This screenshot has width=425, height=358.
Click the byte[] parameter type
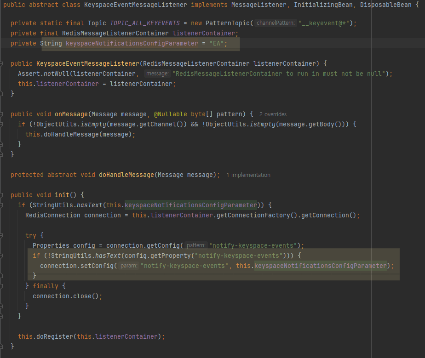(201, 114)
